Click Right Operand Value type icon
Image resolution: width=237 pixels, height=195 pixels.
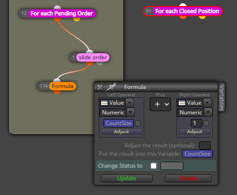tap(182, 103)
